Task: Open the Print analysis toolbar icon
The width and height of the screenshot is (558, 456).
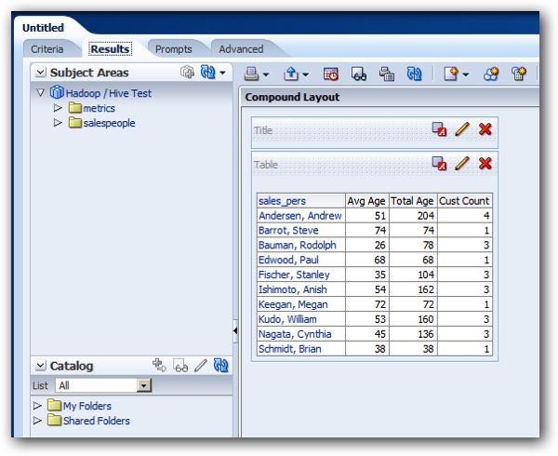Action: (x=252, y=74)
